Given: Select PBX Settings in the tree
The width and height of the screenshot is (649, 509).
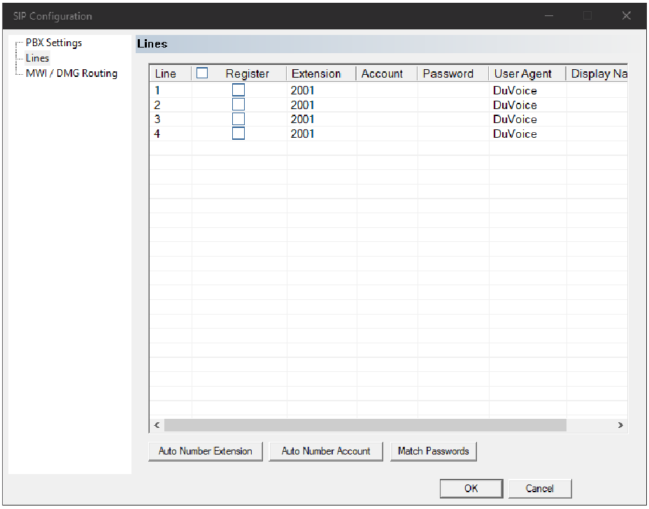Looking at the screenshot, I should coord(54,43).
